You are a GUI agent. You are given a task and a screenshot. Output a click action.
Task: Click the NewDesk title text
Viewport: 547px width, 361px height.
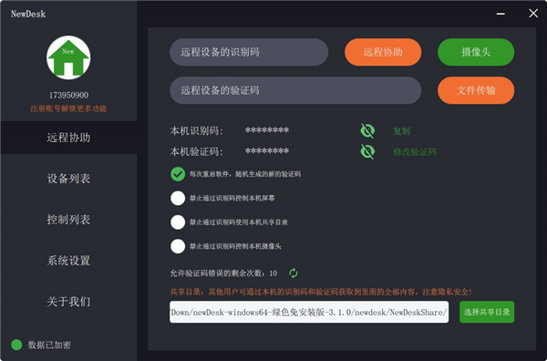[28, 14]
